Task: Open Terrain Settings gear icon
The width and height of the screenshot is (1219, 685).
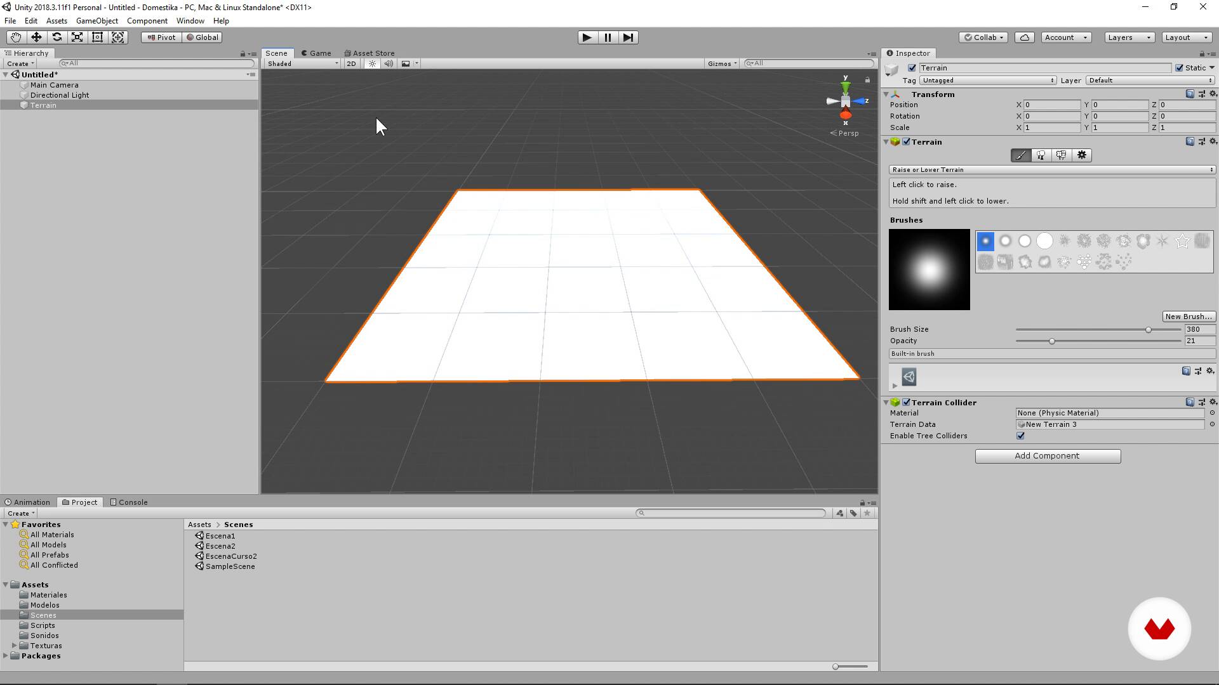Action: (1082, 155)
